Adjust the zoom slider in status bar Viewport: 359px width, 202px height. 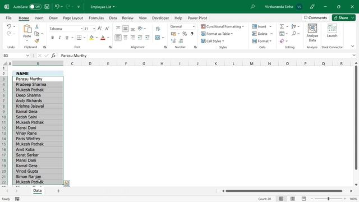[x=328, y=199]
